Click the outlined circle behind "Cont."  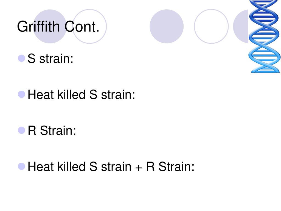(x=89, y=26)
